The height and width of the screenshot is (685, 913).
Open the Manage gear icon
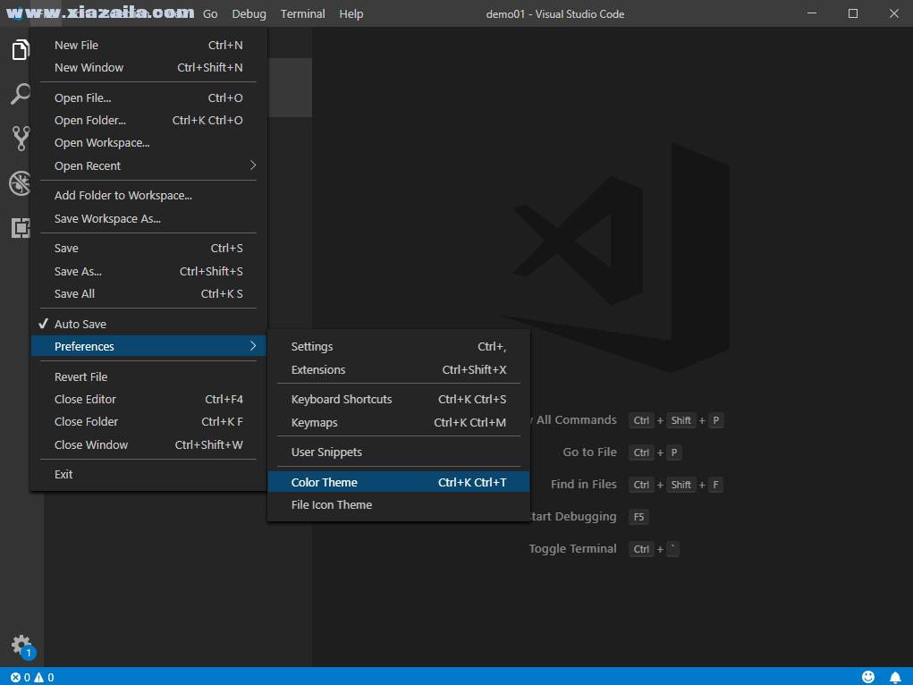23,647
